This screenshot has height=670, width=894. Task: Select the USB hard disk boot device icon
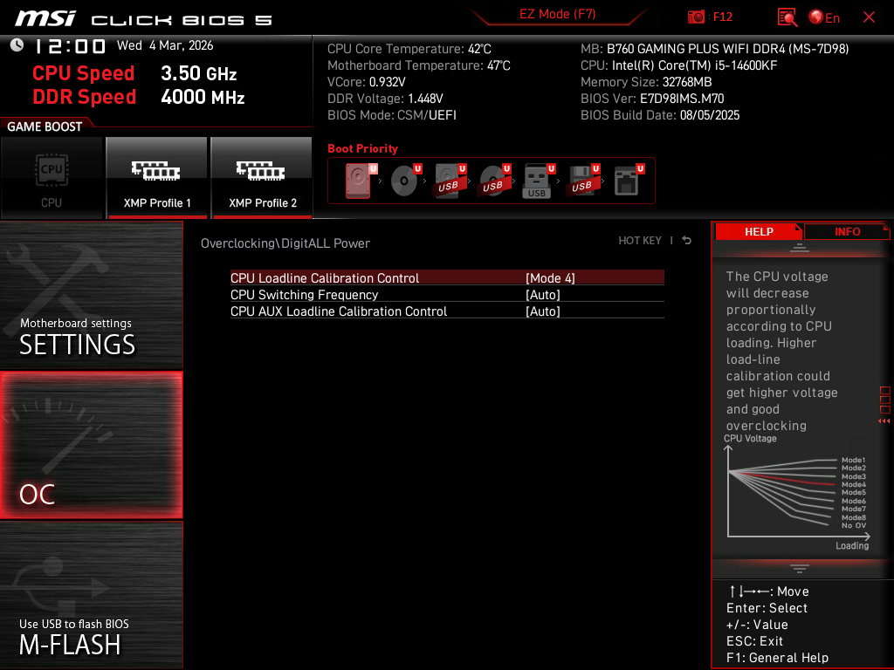(x=450, y=181)
